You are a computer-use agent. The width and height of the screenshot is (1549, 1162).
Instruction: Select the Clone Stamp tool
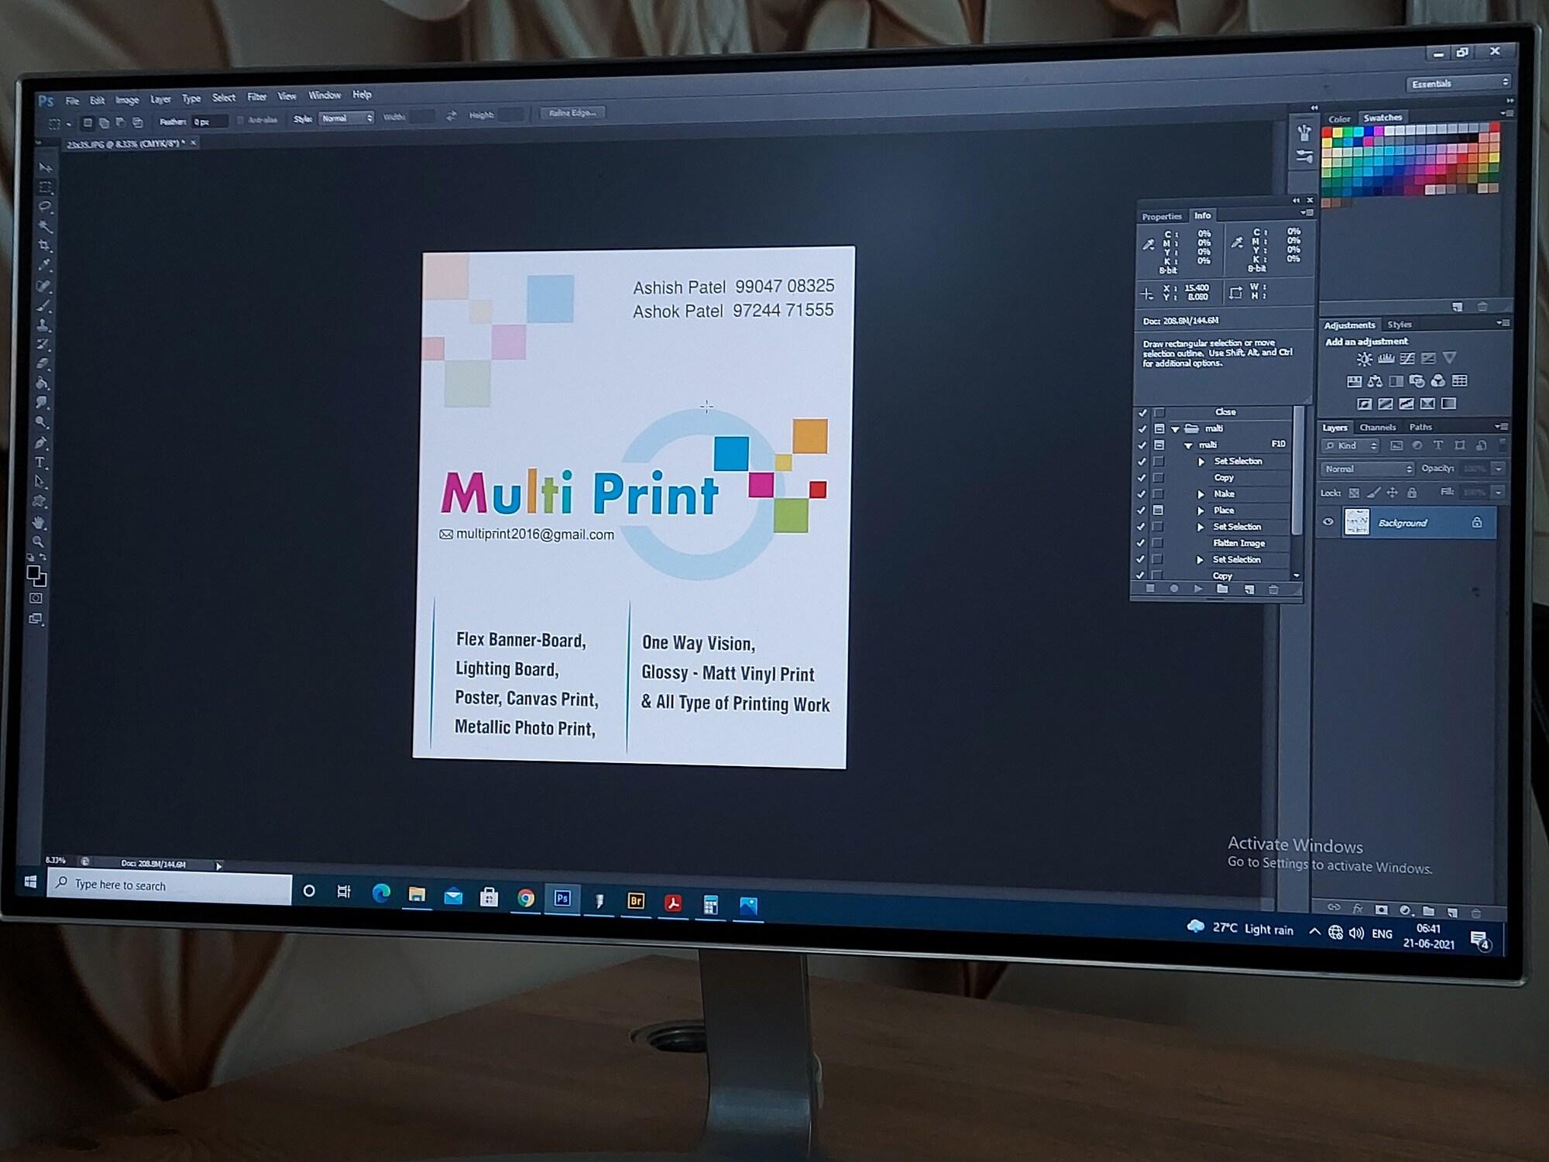pos(43,325)
